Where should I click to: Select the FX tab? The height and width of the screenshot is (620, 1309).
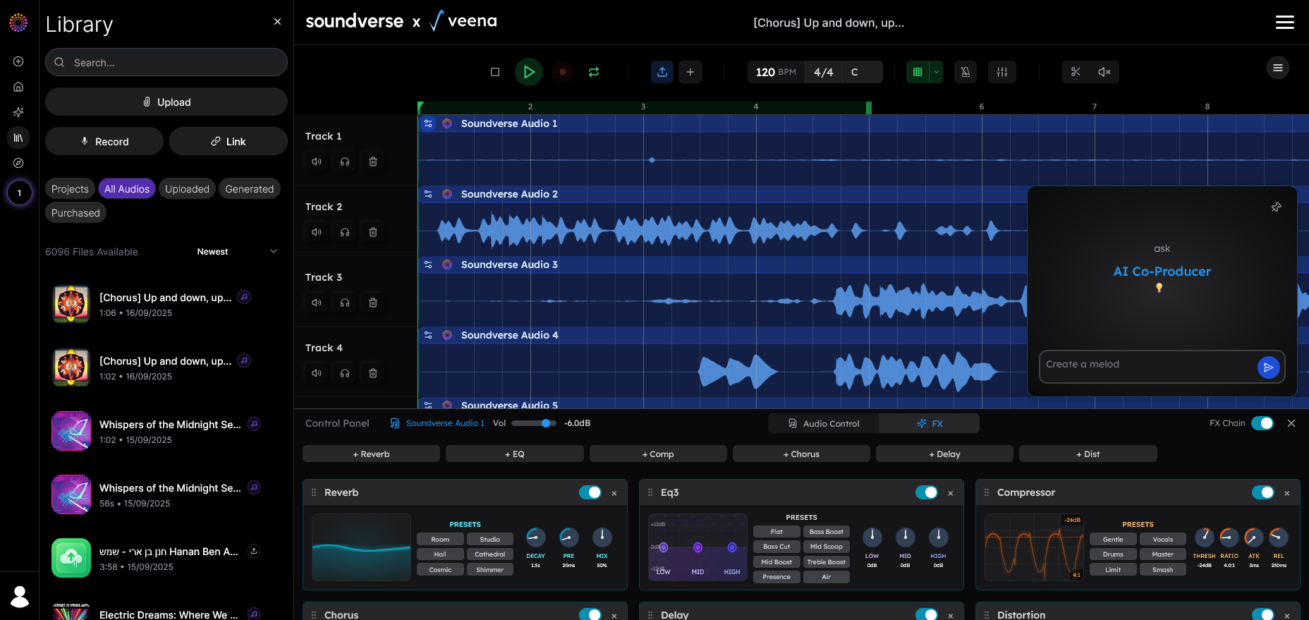pyautogui.click(x=930, y=423)
